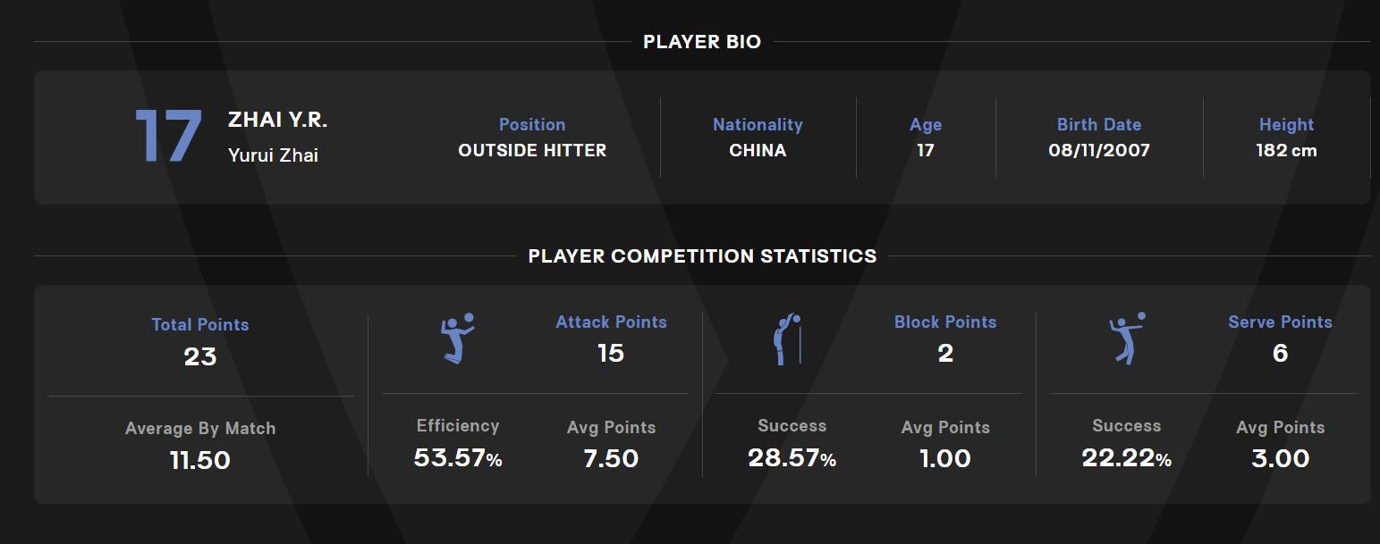Click the Position label
The height and width of the screenshot is (544, 1380).
tap(532, 125)
